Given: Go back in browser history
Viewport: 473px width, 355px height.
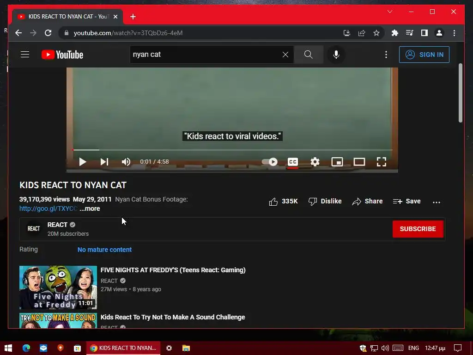Looking at the screenshot, I should [x=18, y=33].
